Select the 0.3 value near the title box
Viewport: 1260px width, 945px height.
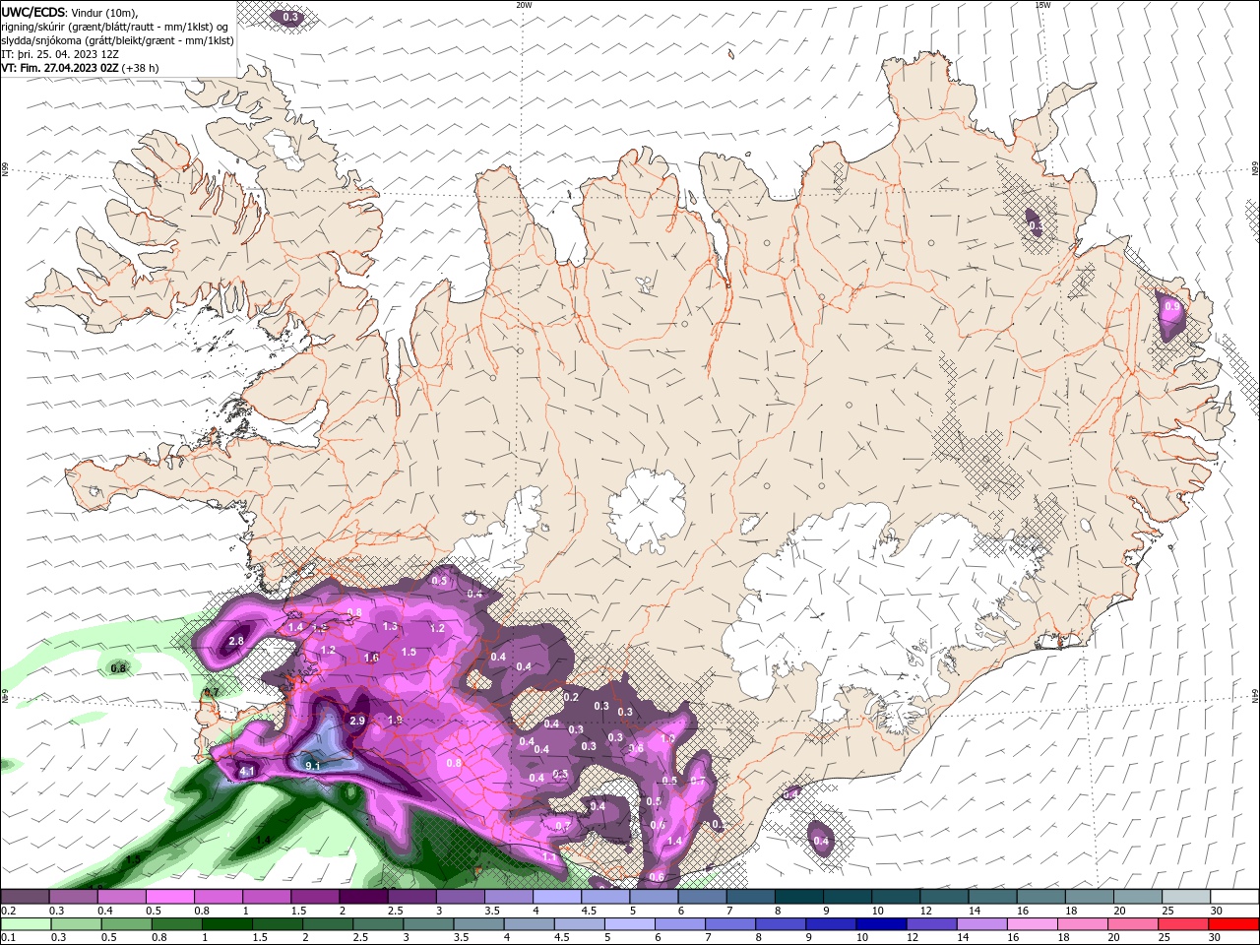tap(290, 17)
